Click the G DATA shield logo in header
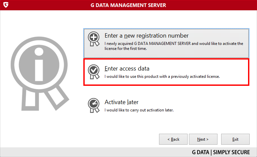Image resolution: width=257 pixels, height=157 pixels. [6, 5]
